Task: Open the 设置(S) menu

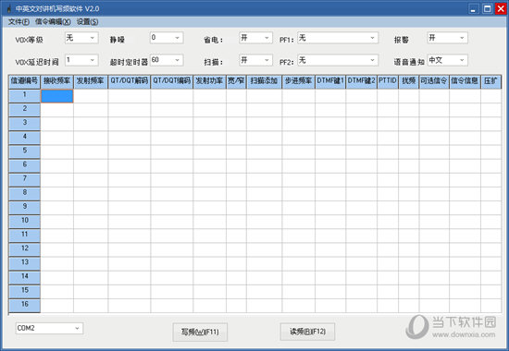Action: 87,22
